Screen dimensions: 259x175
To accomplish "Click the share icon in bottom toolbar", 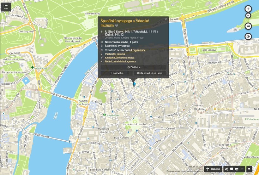I will tap(226, 169).
